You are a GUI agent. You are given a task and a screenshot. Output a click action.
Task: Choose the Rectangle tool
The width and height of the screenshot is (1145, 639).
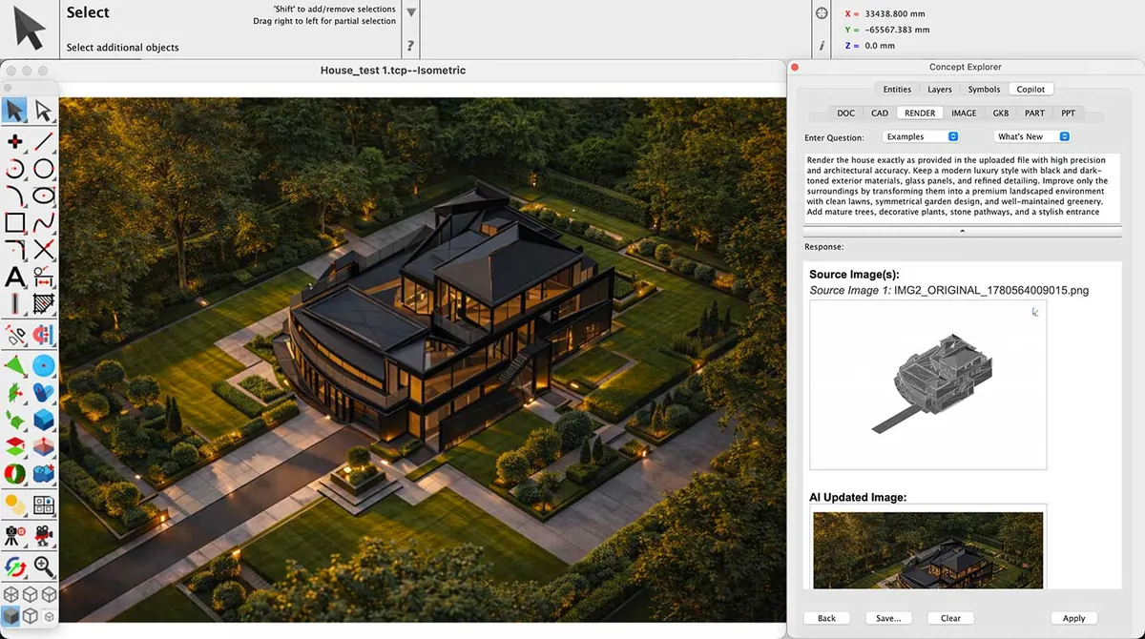tap(15, 223)
